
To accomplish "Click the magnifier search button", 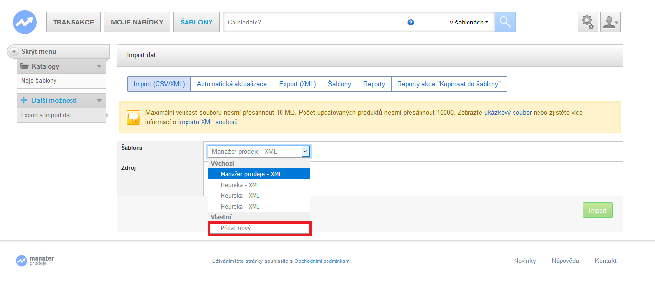I will [505, 22].
